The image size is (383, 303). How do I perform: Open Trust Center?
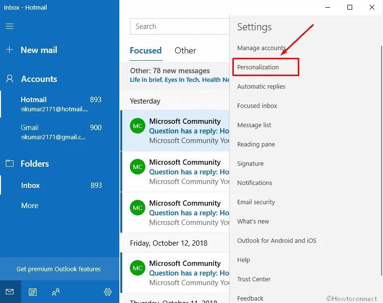pos(254,279)
